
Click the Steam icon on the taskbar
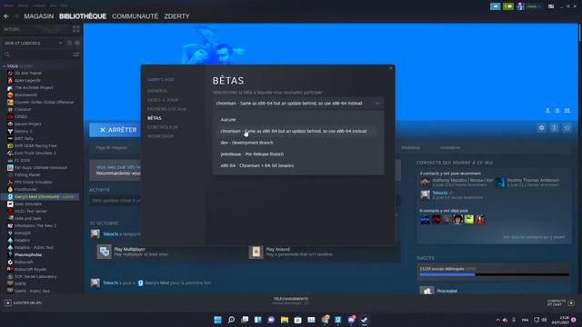point(364,320)
